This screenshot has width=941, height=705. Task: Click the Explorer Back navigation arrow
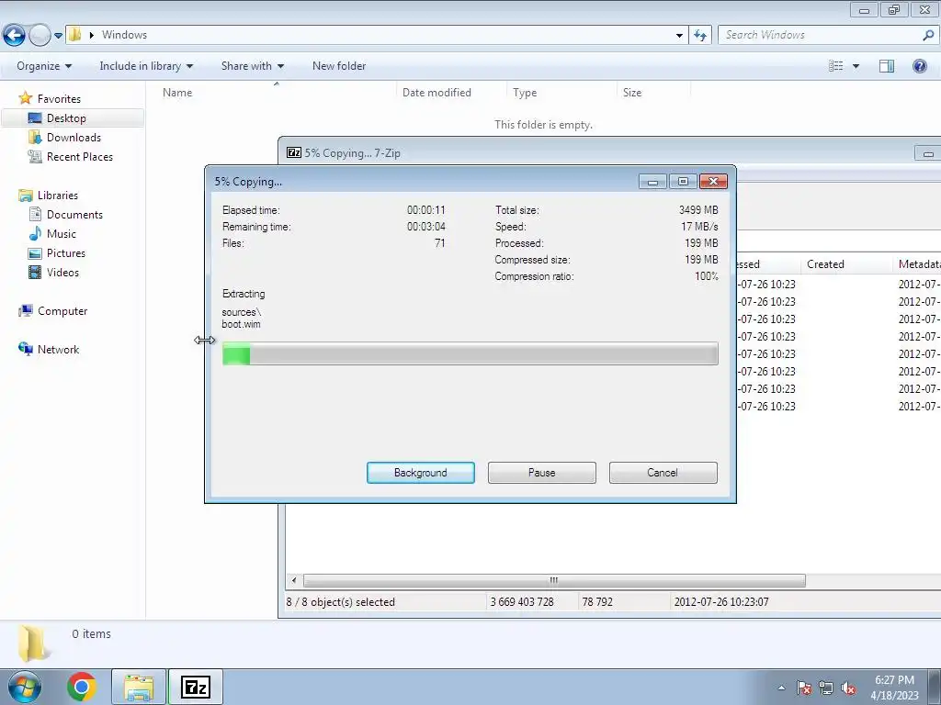point(14,36)
